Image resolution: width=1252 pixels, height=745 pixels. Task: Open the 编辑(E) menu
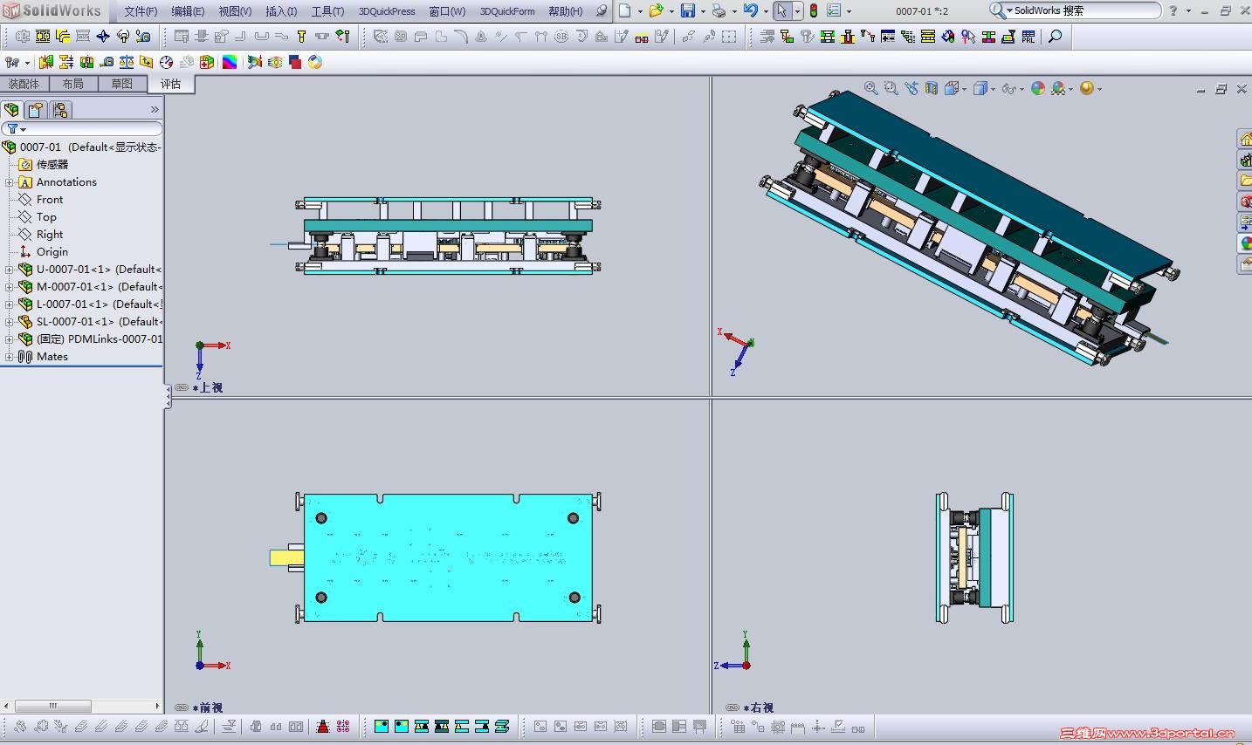[x=188, y=11]
